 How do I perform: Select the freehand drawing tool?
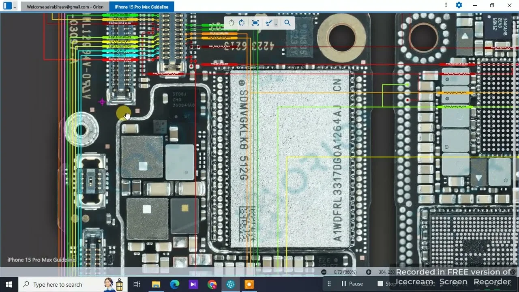[268, 23]
